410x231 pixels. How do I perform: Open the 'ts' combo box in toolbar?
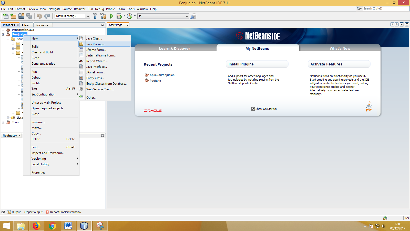tap(164, 16)
